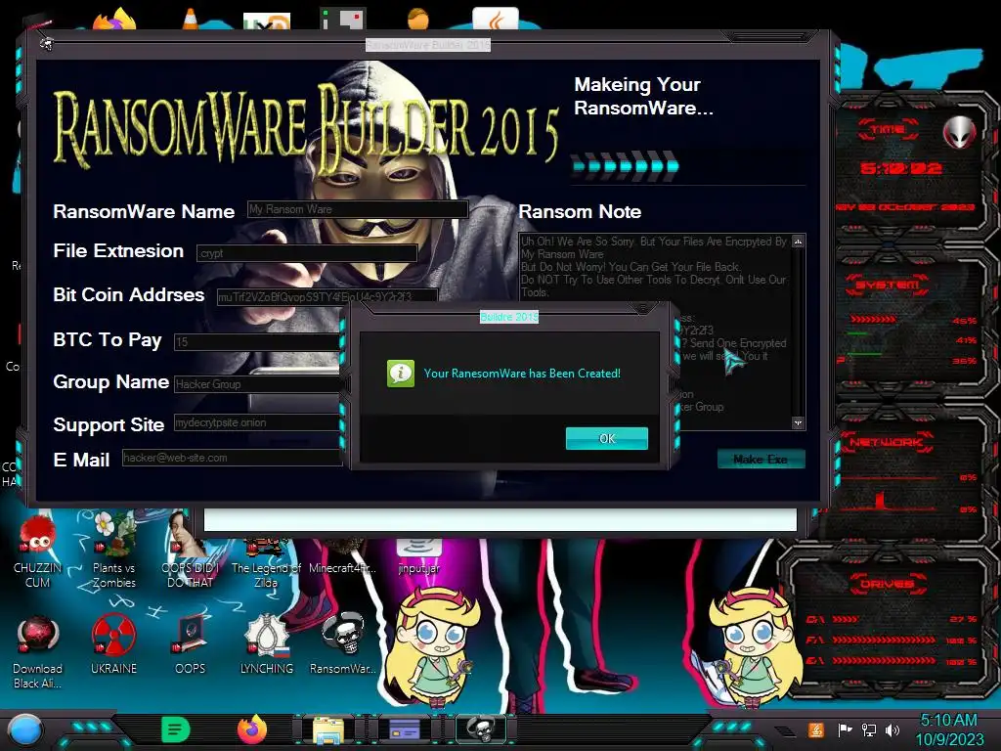
Task: Click the volume speaker tray icon
Action: (x=892, y=729)
